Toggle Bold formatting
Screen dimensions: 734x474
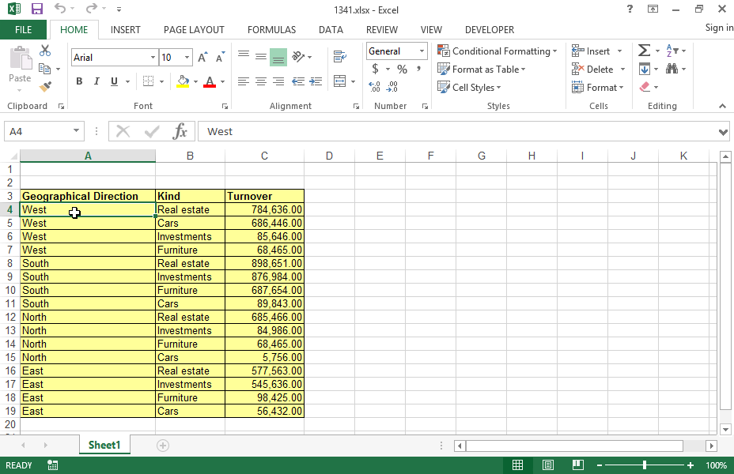click(79, 81)
